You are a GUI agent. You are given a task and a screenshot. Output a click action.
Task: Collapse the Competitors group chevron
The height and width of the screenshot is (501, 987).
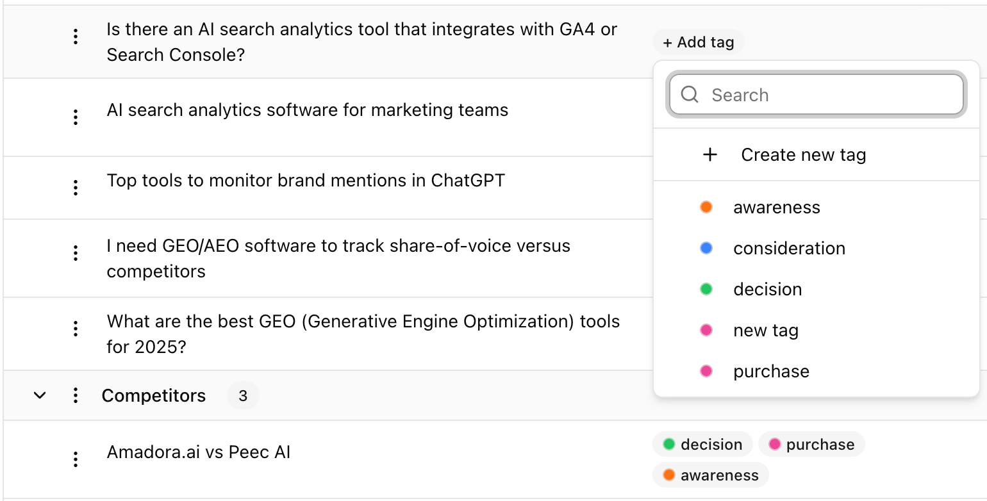40,395
